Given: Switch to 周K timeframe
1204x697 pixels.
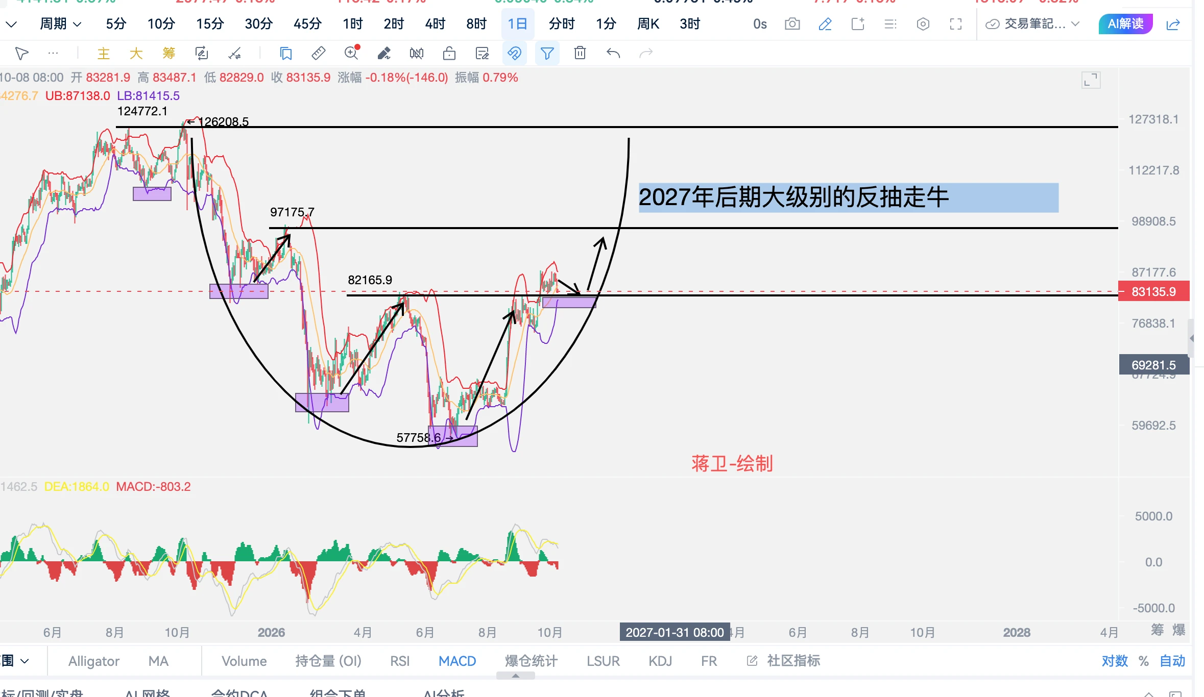Looking at the screenshot, I should pyautogui.click(x=648, y=24).
